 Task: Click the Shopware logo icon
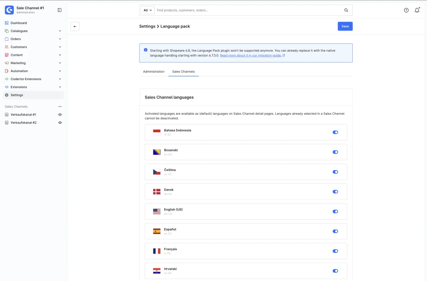[9, 10]
